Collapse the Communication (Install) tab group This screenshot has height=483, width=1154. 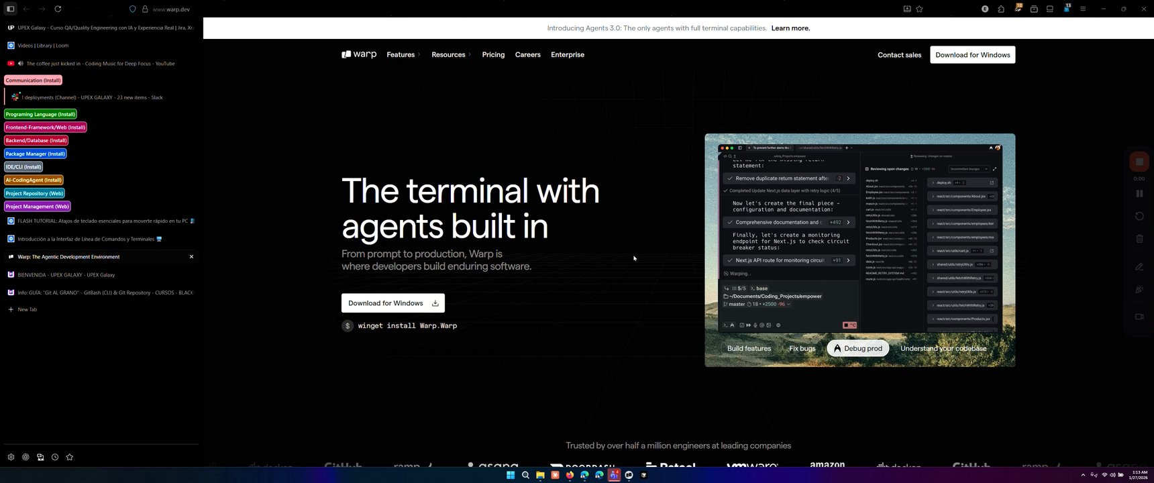tap(33, 80)
